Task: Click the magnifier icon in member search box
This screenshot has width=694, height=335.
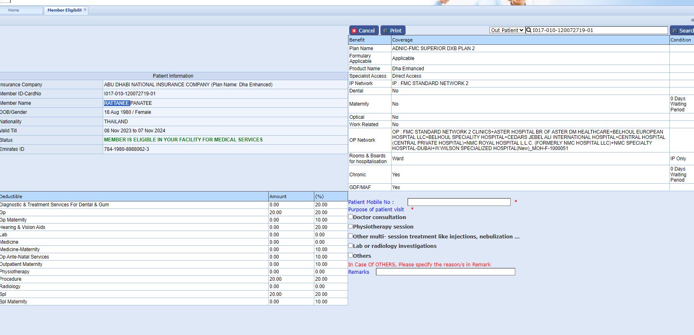Action: tap(529, 30)
